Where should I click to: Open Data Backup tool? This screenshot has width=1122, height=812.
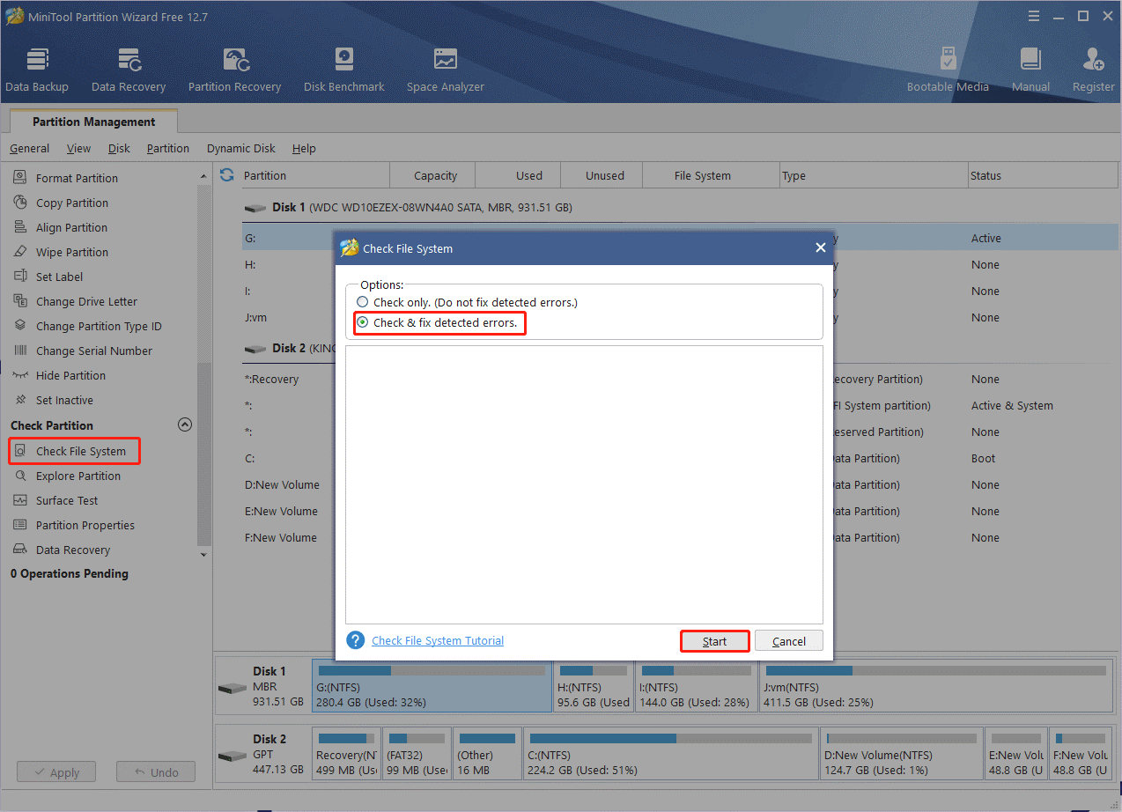point(37,70)
